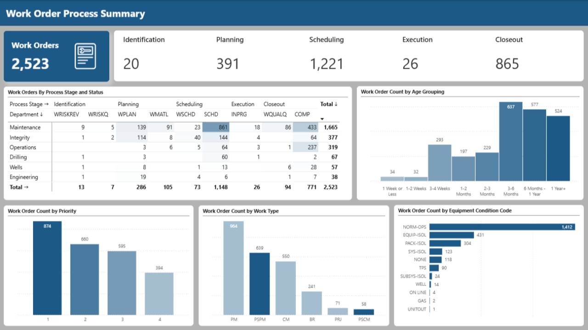Select the Closeout KPI value 865
This screenshot has width=588, height=330.
[507, 64]
